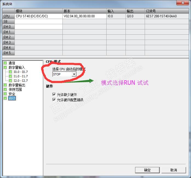Click the 版本 column header
191x178 pixels.
[x=84, y=11]
